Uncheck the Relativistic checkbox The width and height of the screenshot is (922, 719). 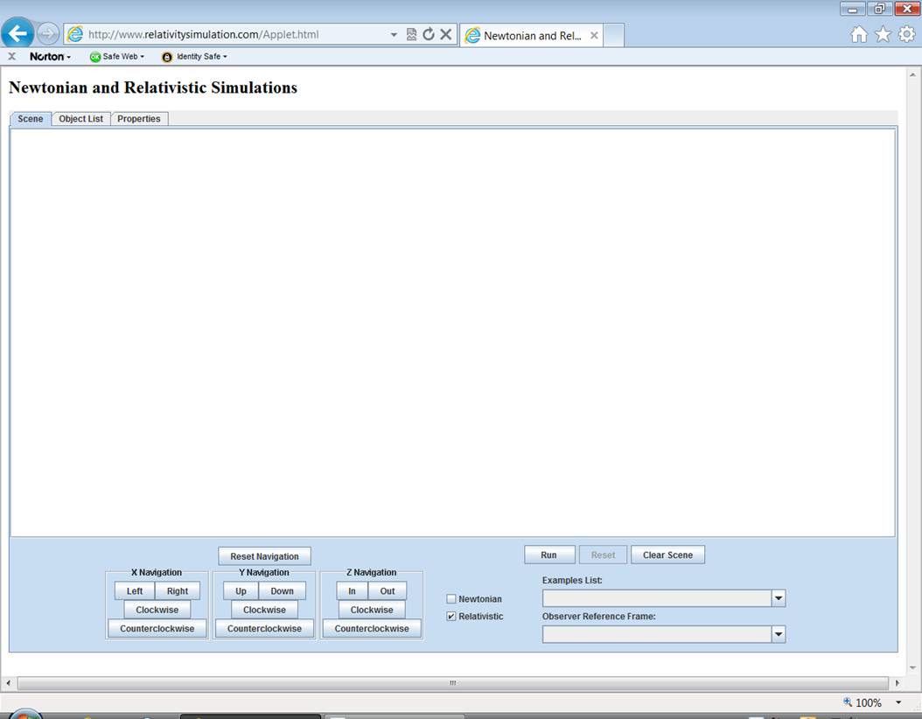point(451,617)
